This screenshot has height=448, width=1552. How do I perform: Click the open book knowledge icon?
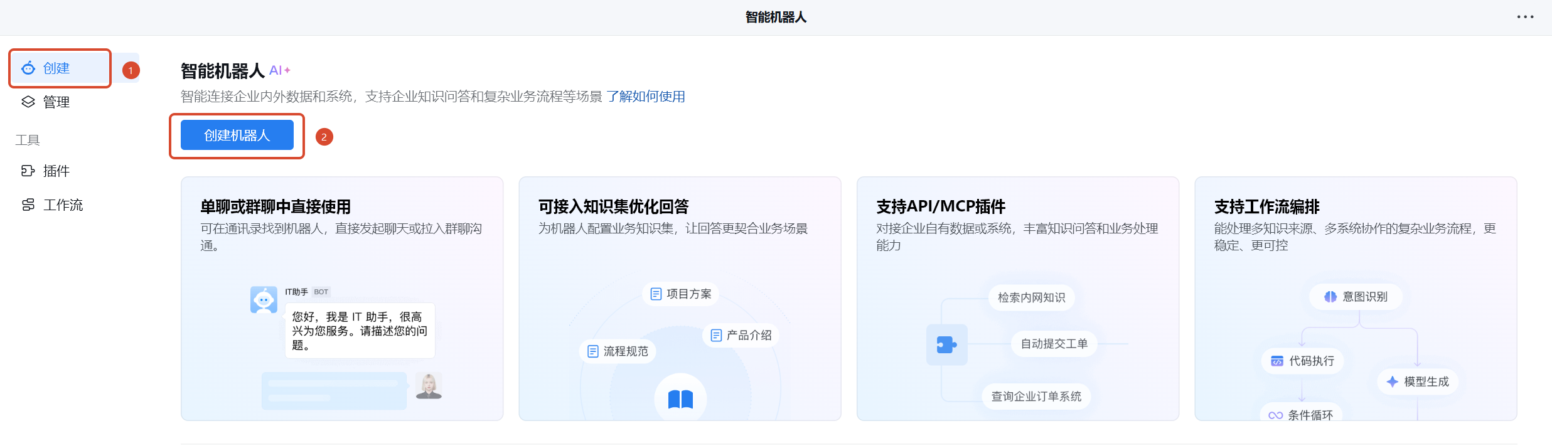pos(680,399)
